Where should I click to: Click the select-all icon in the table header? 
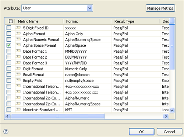point(11,21)
